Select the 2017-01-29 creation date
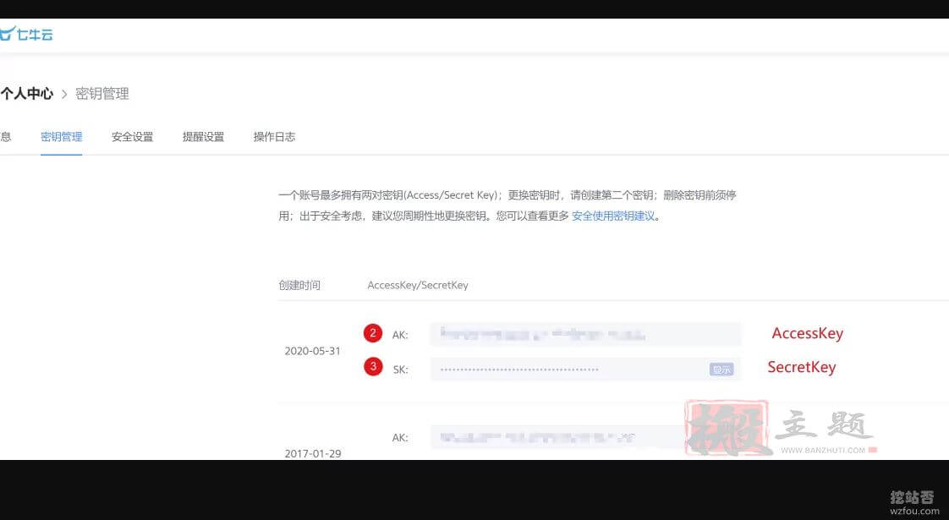The width and height of the screenshot is (949, 520). 312,453
